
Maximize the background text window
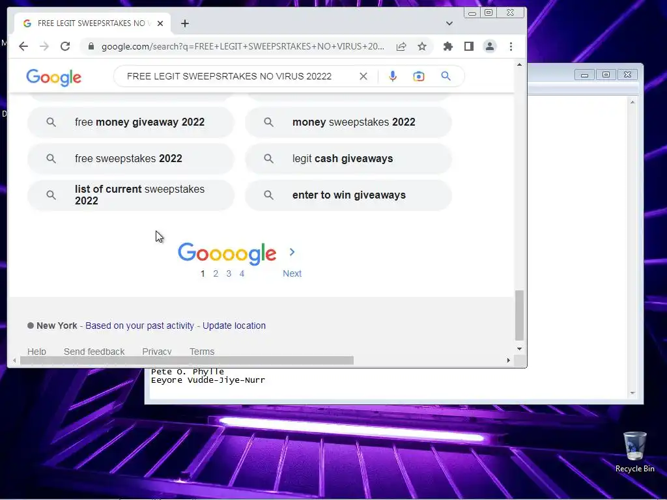pyautogui.click(x=606, y=74)
